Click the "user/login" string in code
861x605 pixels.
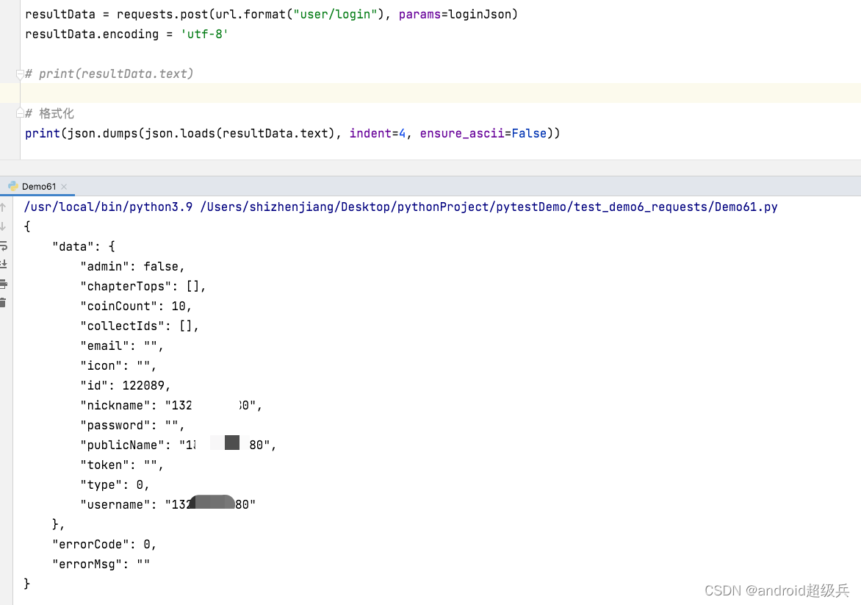tap(335, 14)
